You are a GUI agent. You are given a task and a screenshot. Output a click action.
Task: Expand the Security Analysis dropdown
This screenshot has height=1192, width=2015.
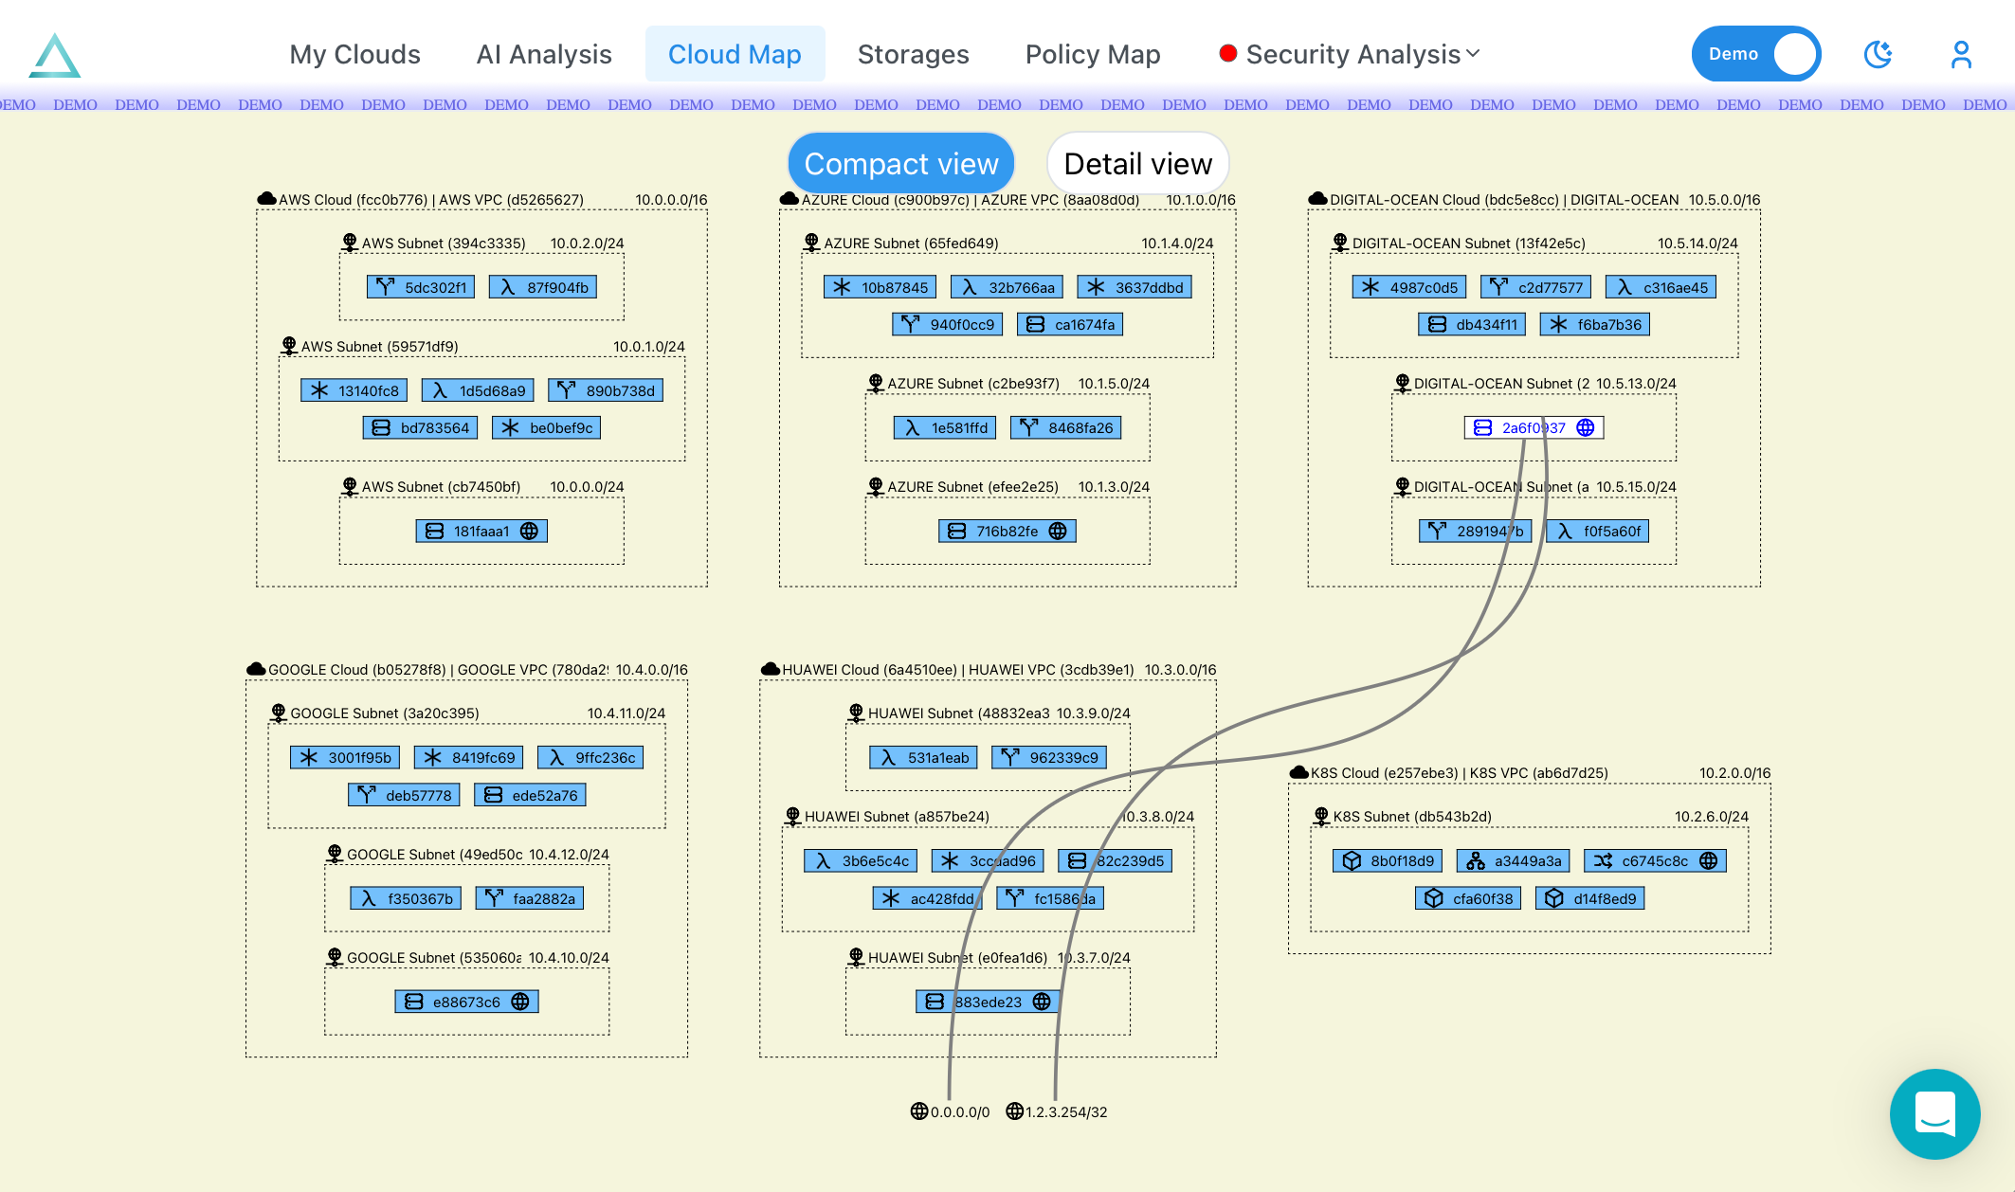[1350, 54]
